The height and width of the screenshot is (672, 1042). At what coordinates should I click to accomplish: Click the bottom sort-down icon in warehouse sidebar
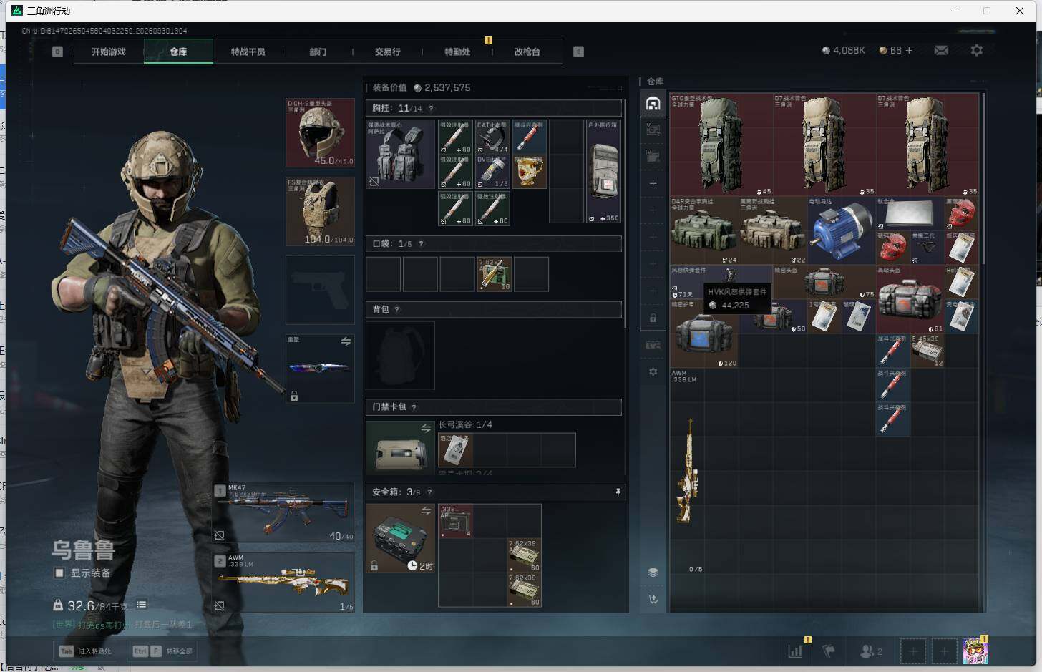(x=653, y=599)
